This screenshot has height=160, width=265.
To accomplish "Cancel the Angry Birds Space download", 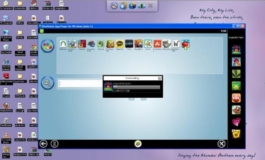I will (x=160, y=78).
